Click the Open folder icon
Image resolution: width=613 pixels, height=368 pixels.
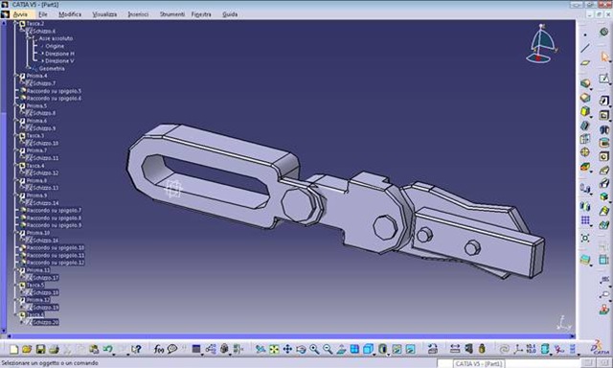point(27,349)
